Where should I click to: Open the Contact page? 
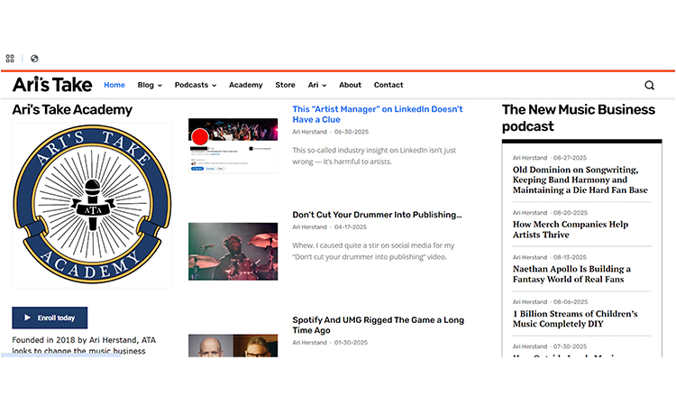388,85
